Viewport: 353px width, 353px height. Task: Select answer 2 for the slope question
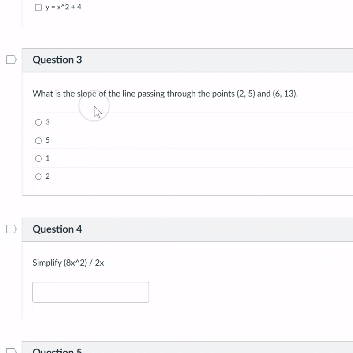[38, 176]
